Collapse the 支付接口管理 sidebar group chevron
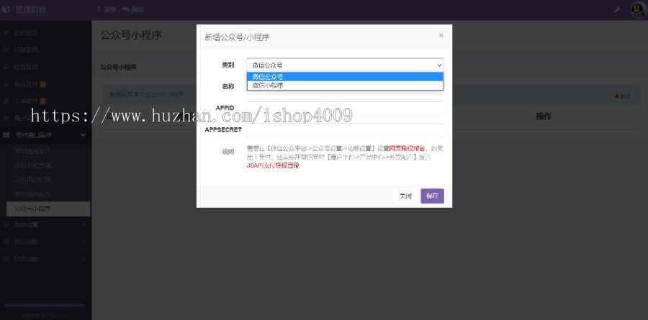Screen dimensions: 648x320 [83, 135]
